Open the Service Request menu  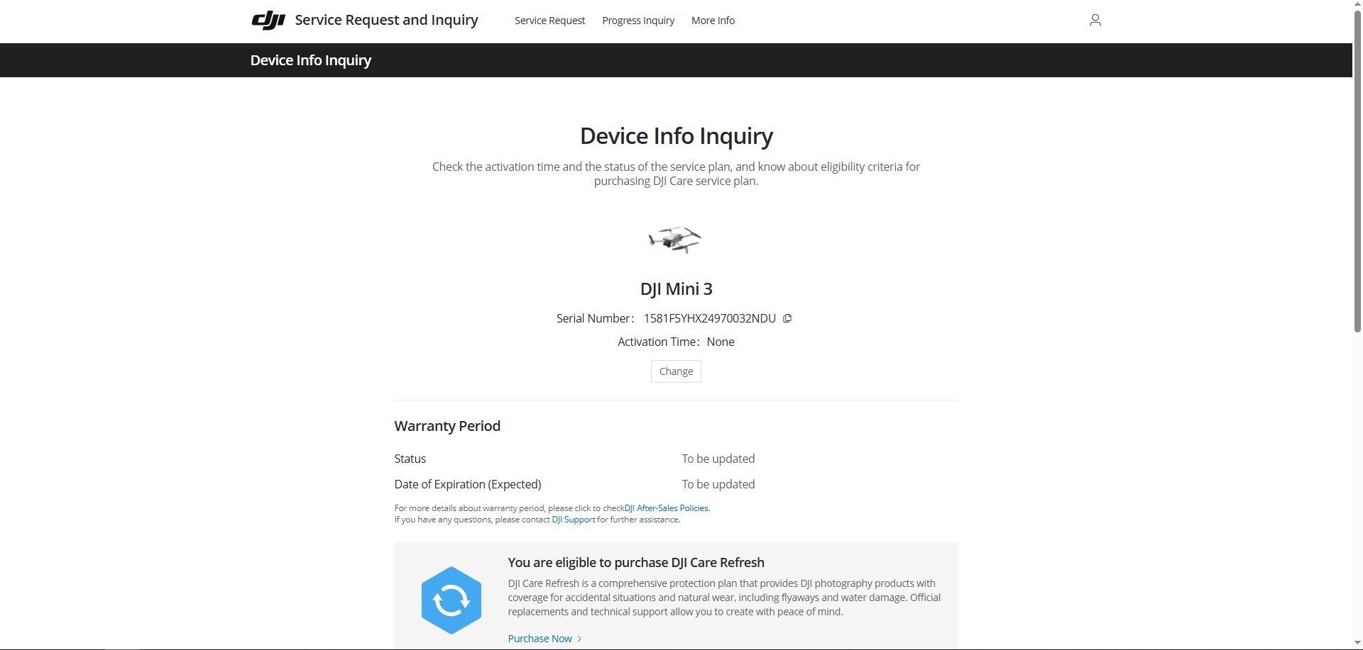[549, 21]
